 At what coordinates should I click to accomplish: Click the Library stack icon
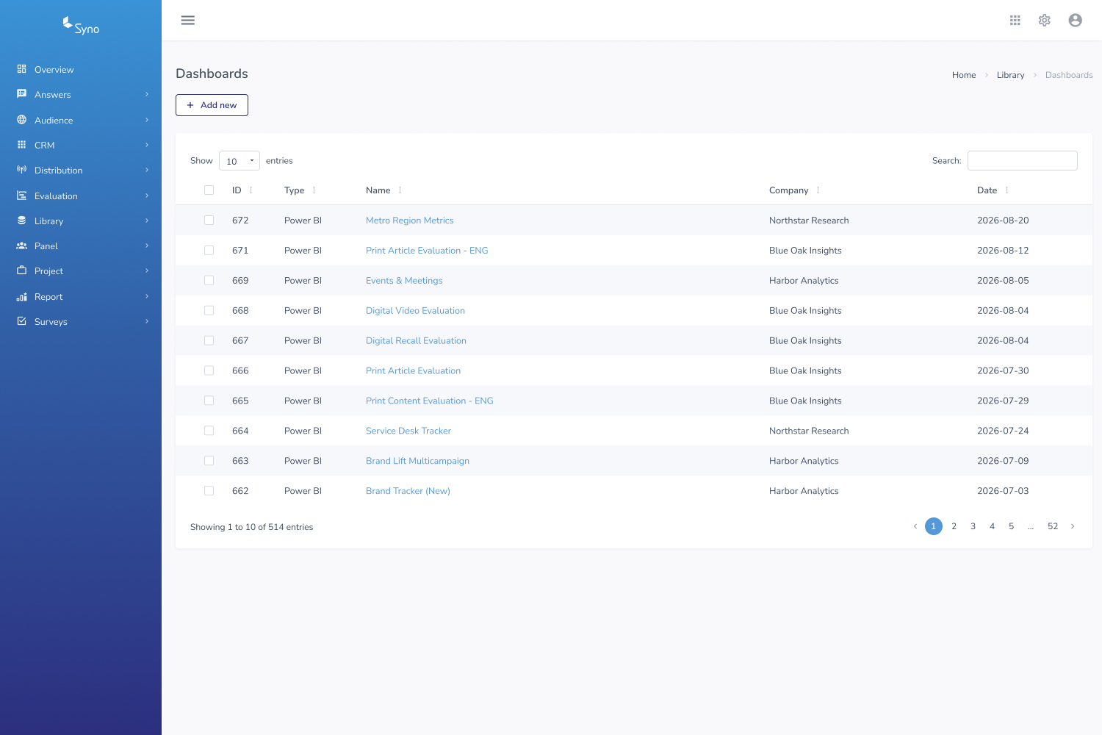point(21,220)
